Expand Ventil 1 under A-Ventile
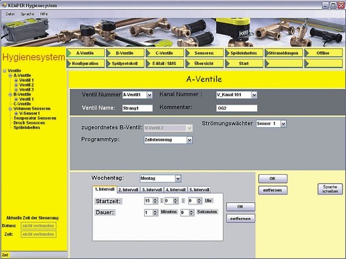 (x=16, y=81)
